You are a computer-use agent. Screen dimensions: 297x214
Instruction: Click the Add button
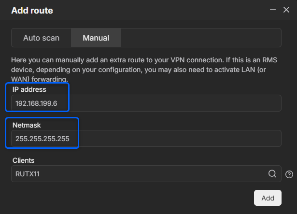pyautogui.click(x=268, y=198)
